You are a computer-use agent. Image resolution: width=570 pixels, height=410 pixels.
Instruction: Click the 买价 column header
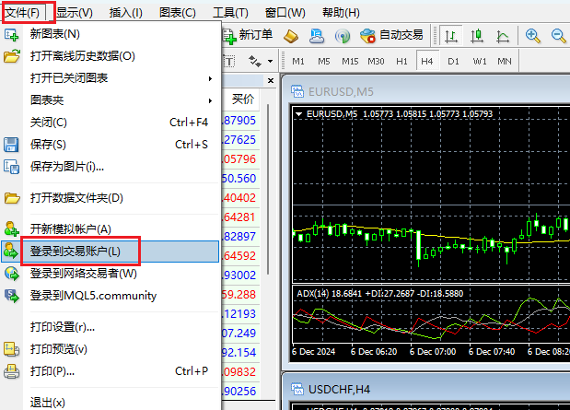(243, 99)
